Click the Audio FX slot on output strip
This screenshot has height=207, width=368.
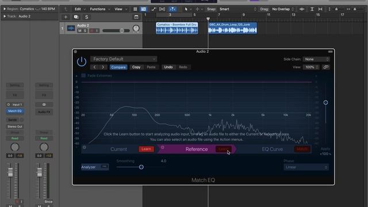(x=44, y=112)
